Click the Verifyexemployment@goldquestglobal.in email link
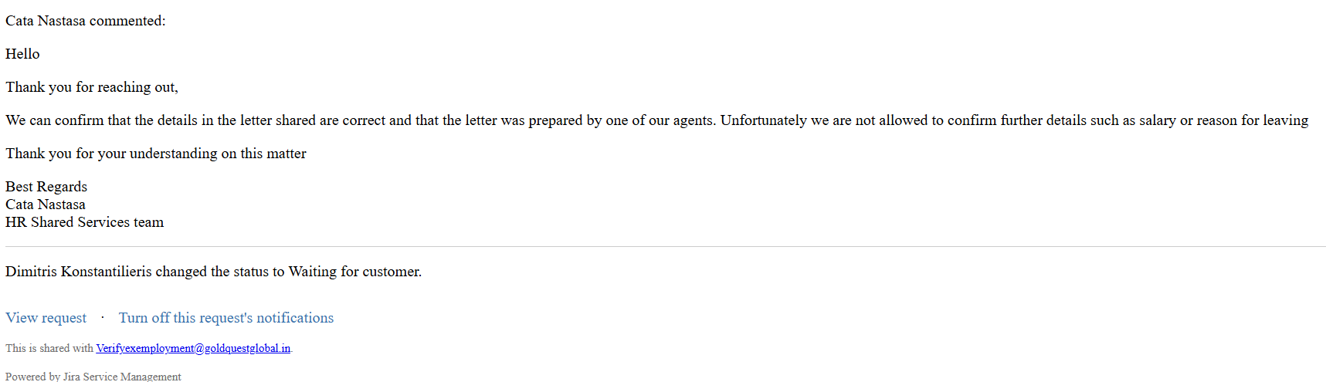Viewport: 1326px width, 382px height. (193, 349)
